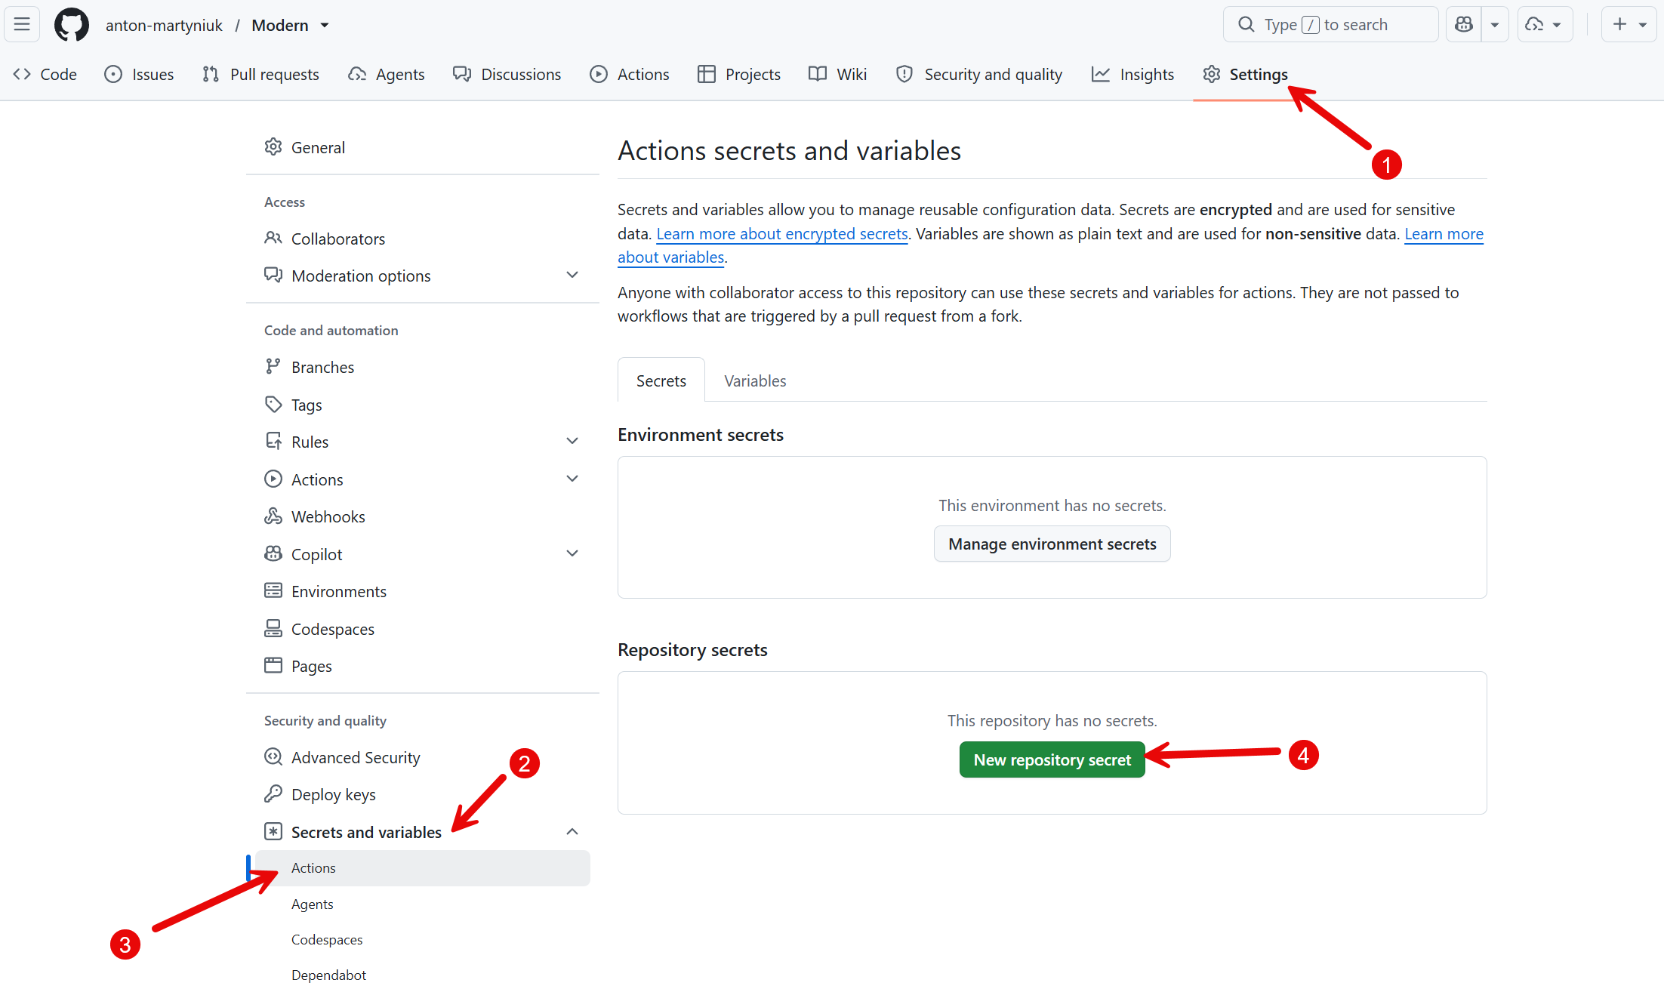This screenshot has width=1664, height=989.
Task: Open Codespaces sidebar icon item
Action: [x=273, y=628]
